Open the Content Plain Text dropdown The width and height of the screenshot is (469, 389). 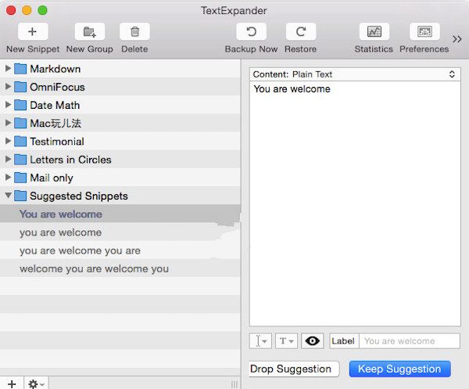[355, 74]
